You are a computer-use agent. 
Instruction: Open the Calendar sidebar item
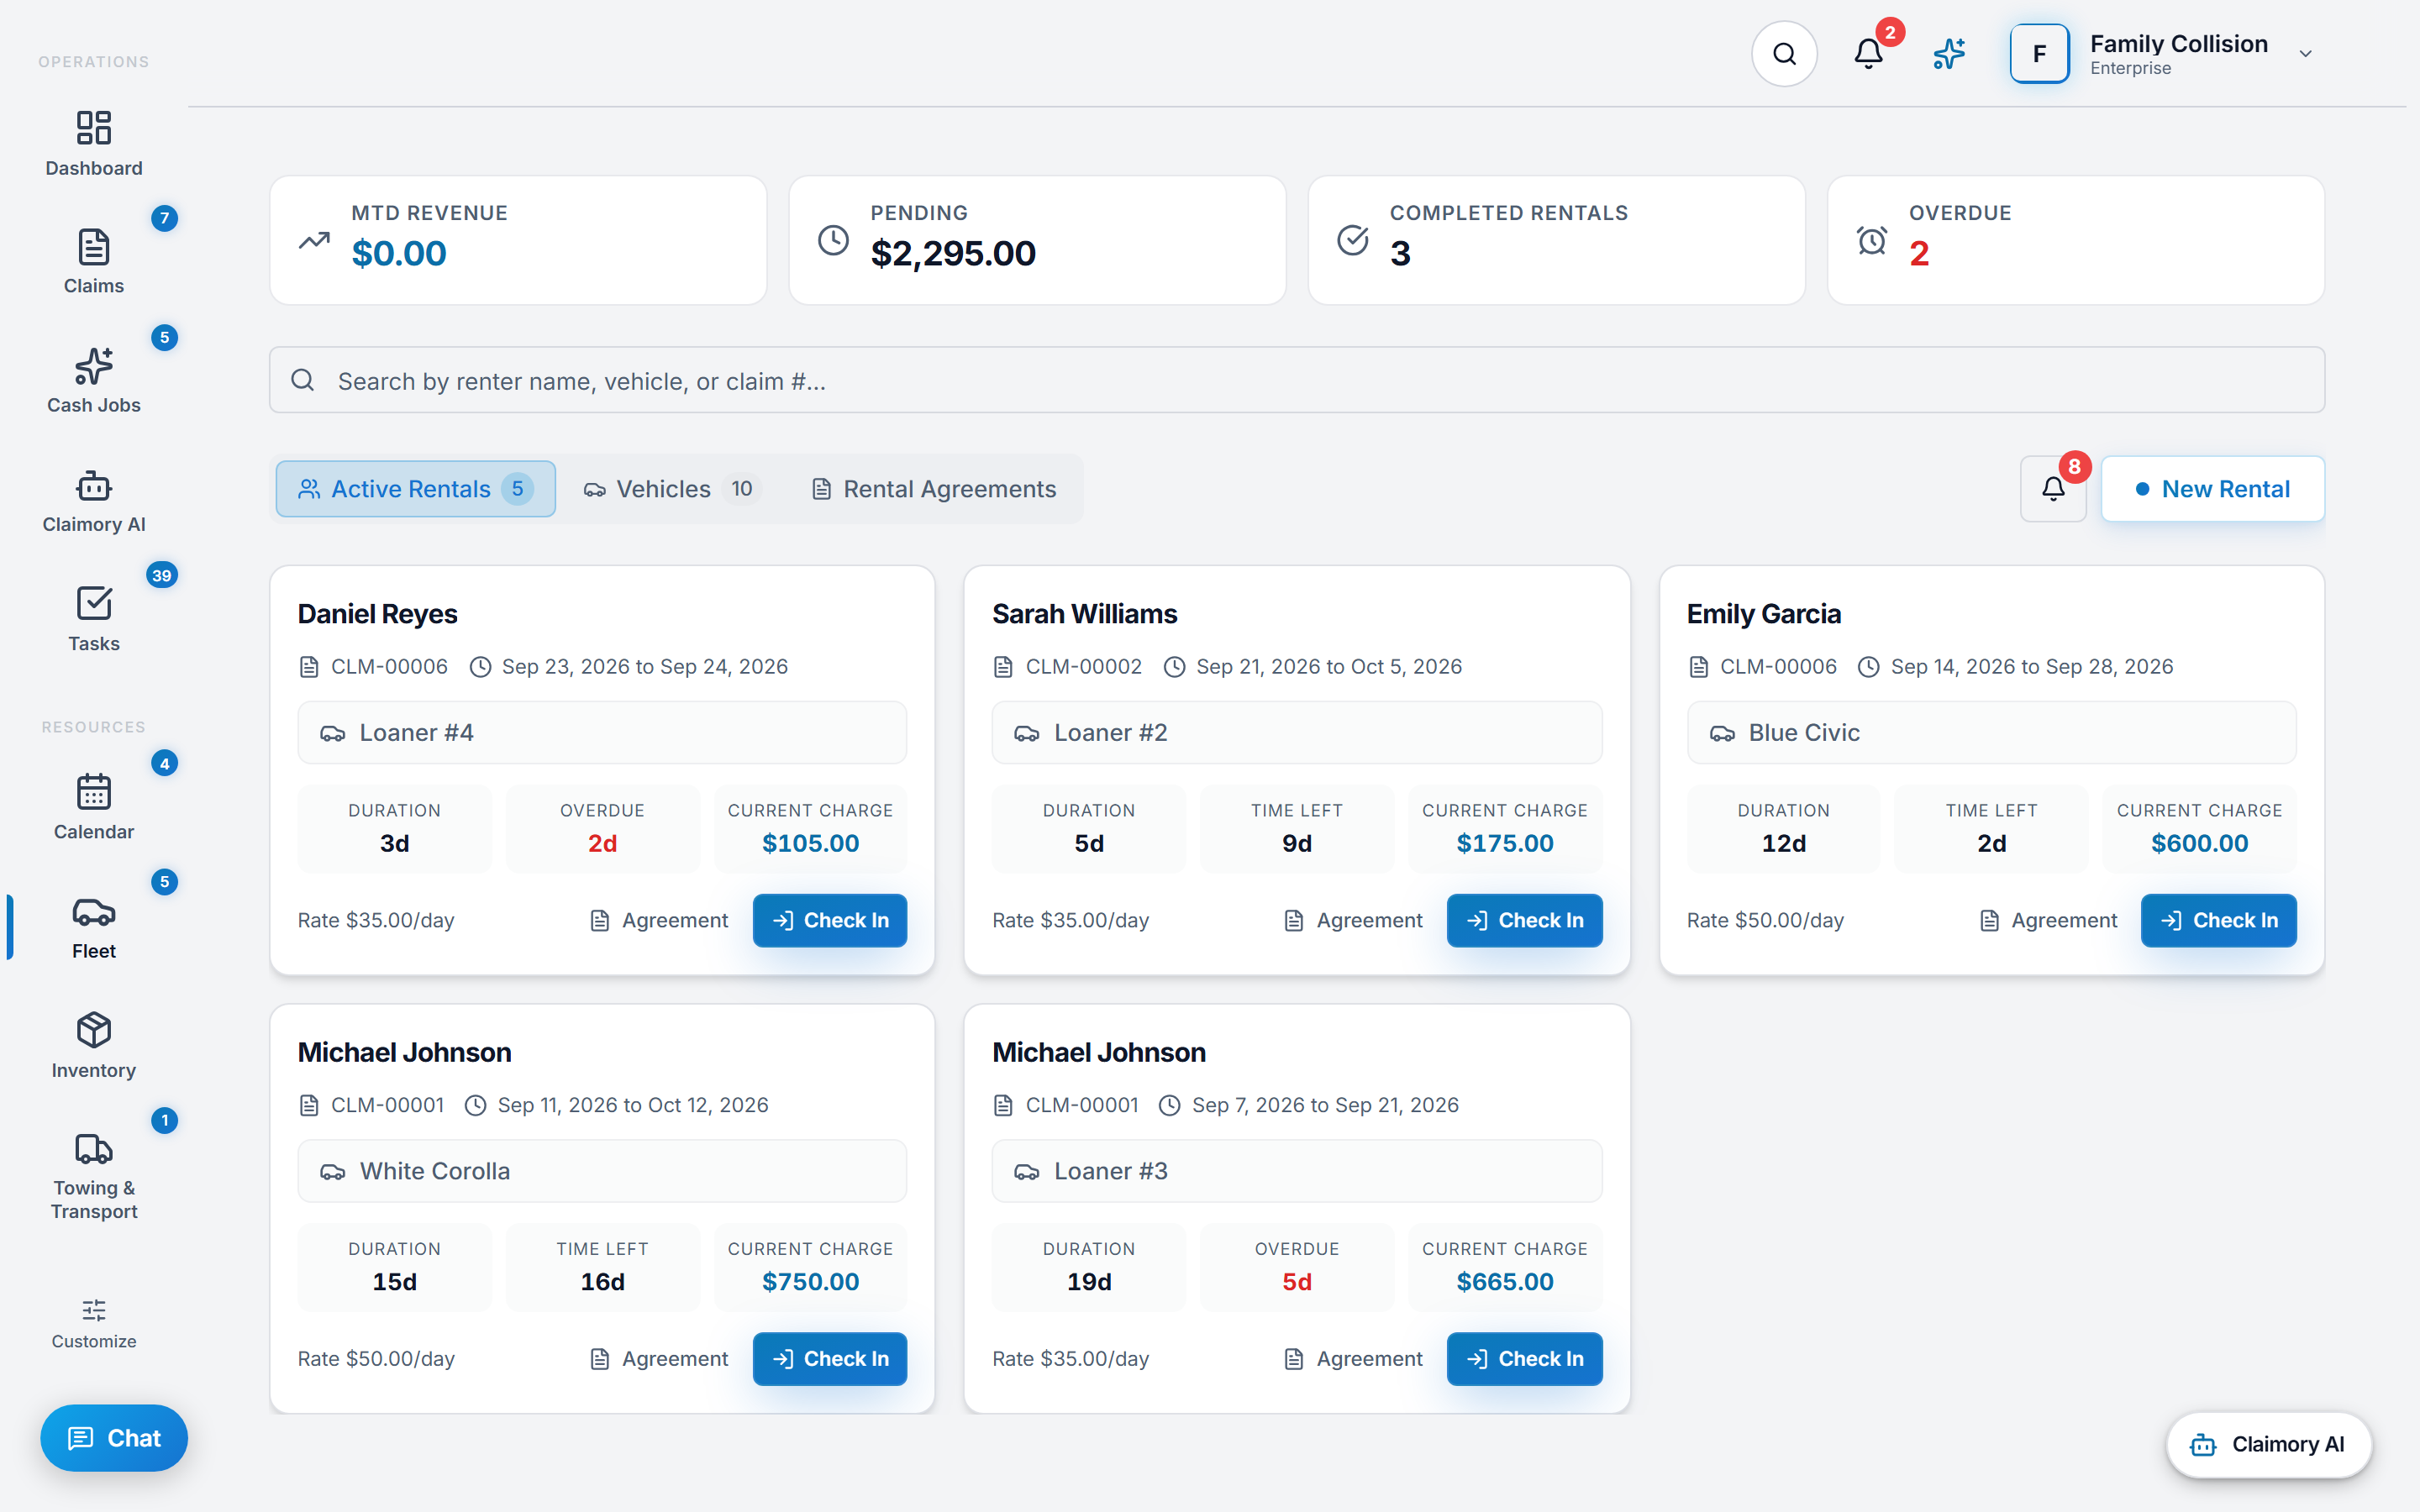click(x=93, y=808)
